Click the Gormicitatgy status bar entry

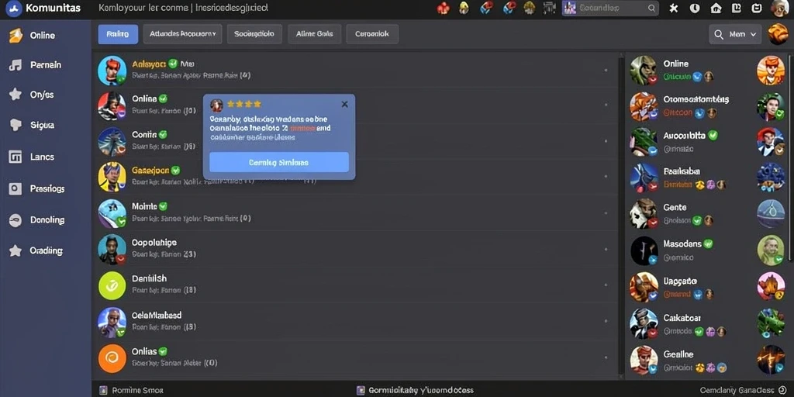(x=416, y=391)
